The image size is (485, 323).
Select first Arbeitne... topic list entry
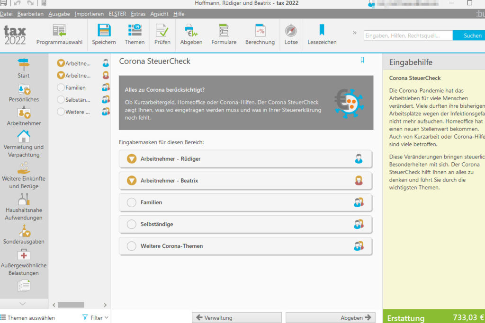pos(83,63)
